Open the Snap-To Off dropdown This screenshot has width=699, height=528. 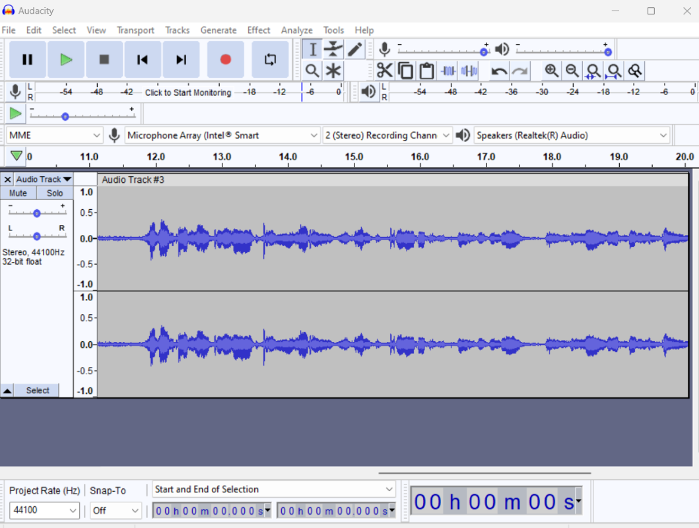click(x=116, y=510)
